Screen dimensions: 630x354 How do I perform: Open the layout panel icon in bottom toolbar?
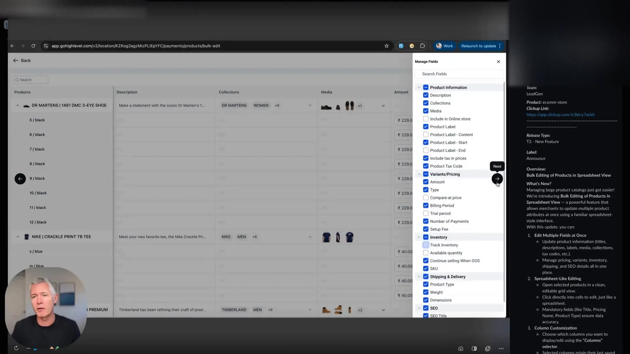click(x=474, y=348)
